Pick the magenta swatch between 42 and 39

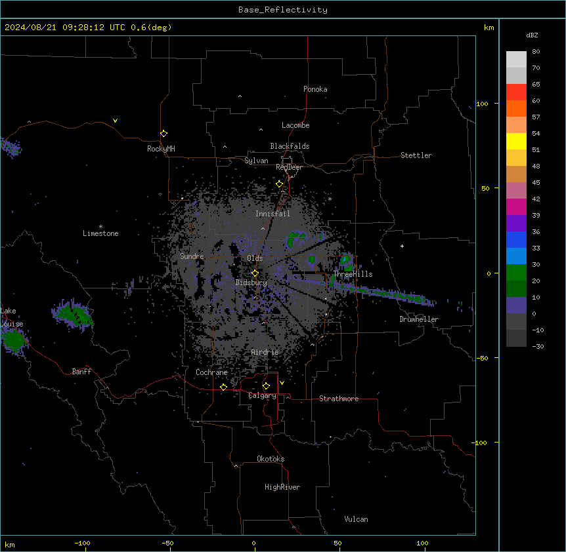(516, 207)
